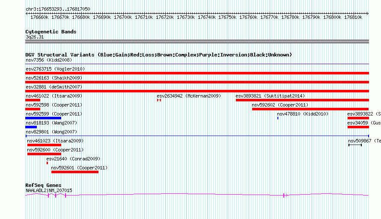Select the nsv509867 black interval marker
Image resolution: width=381 pixels, height=219 pixels.
pos(355,145)
